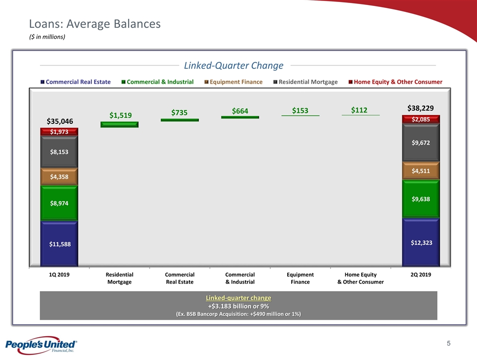Click the Commercial & Industrial legend swatch
The image size is (477, 357).
point(123,82)
